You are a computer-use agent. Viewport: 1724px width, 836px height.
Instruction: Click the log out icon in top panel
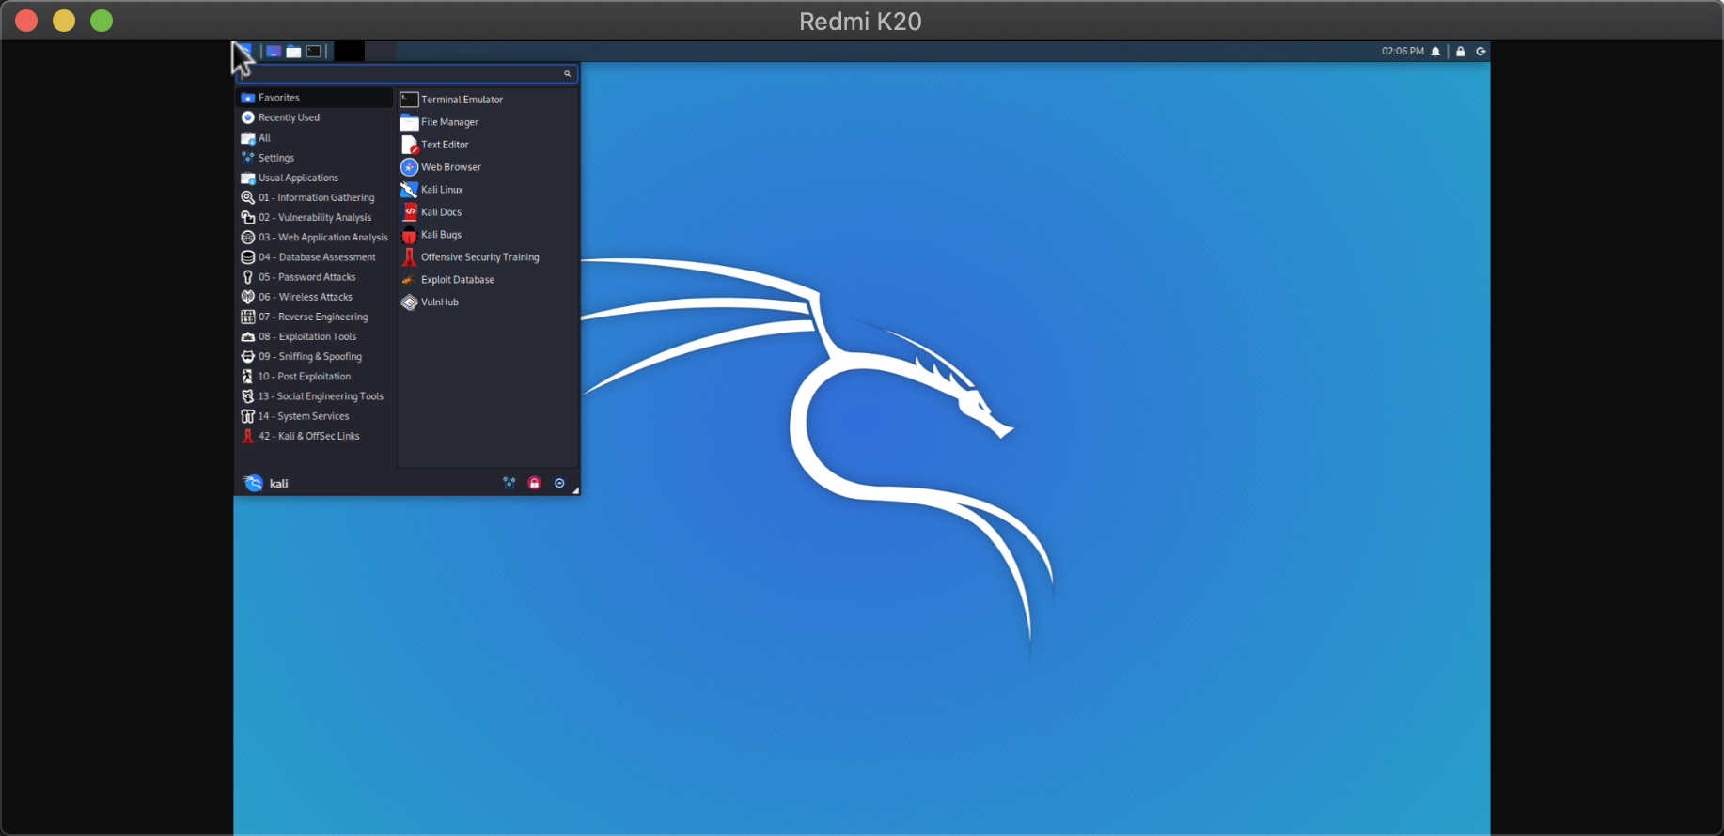pos(1481,52)
